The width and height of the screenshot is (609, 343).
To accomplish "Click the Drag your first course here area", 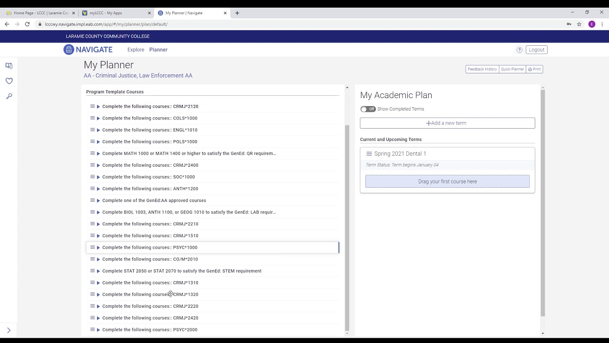I will [447, 182].
